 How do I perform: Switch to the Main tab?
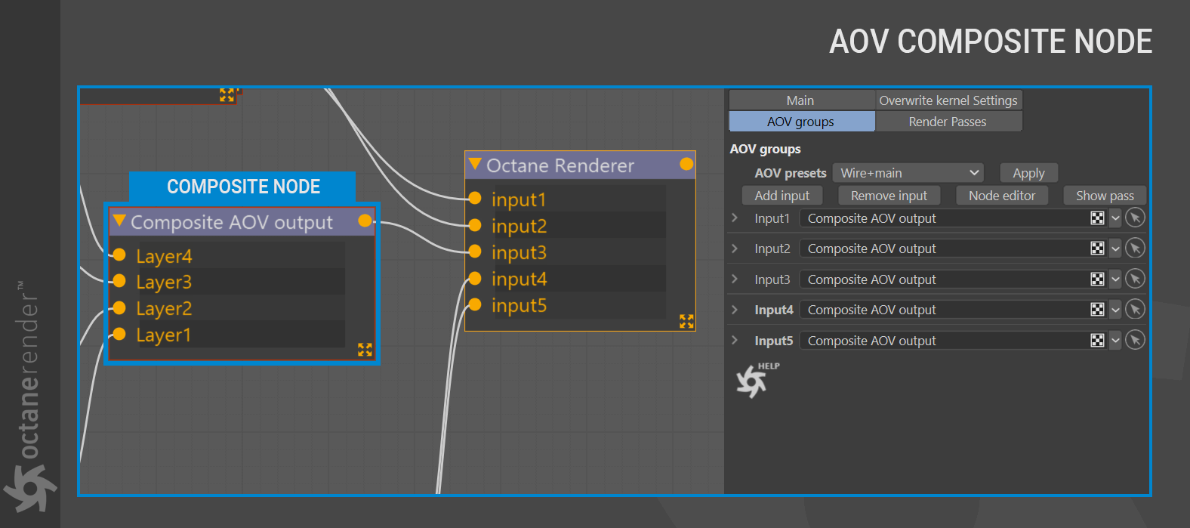(x=801, y=100)
